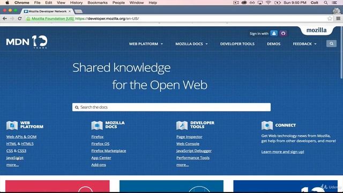The width and height of the screenshot is (343, 193).
Task: Click the Developer Tools wrench map icon
Action: click(x=182, y=125)
